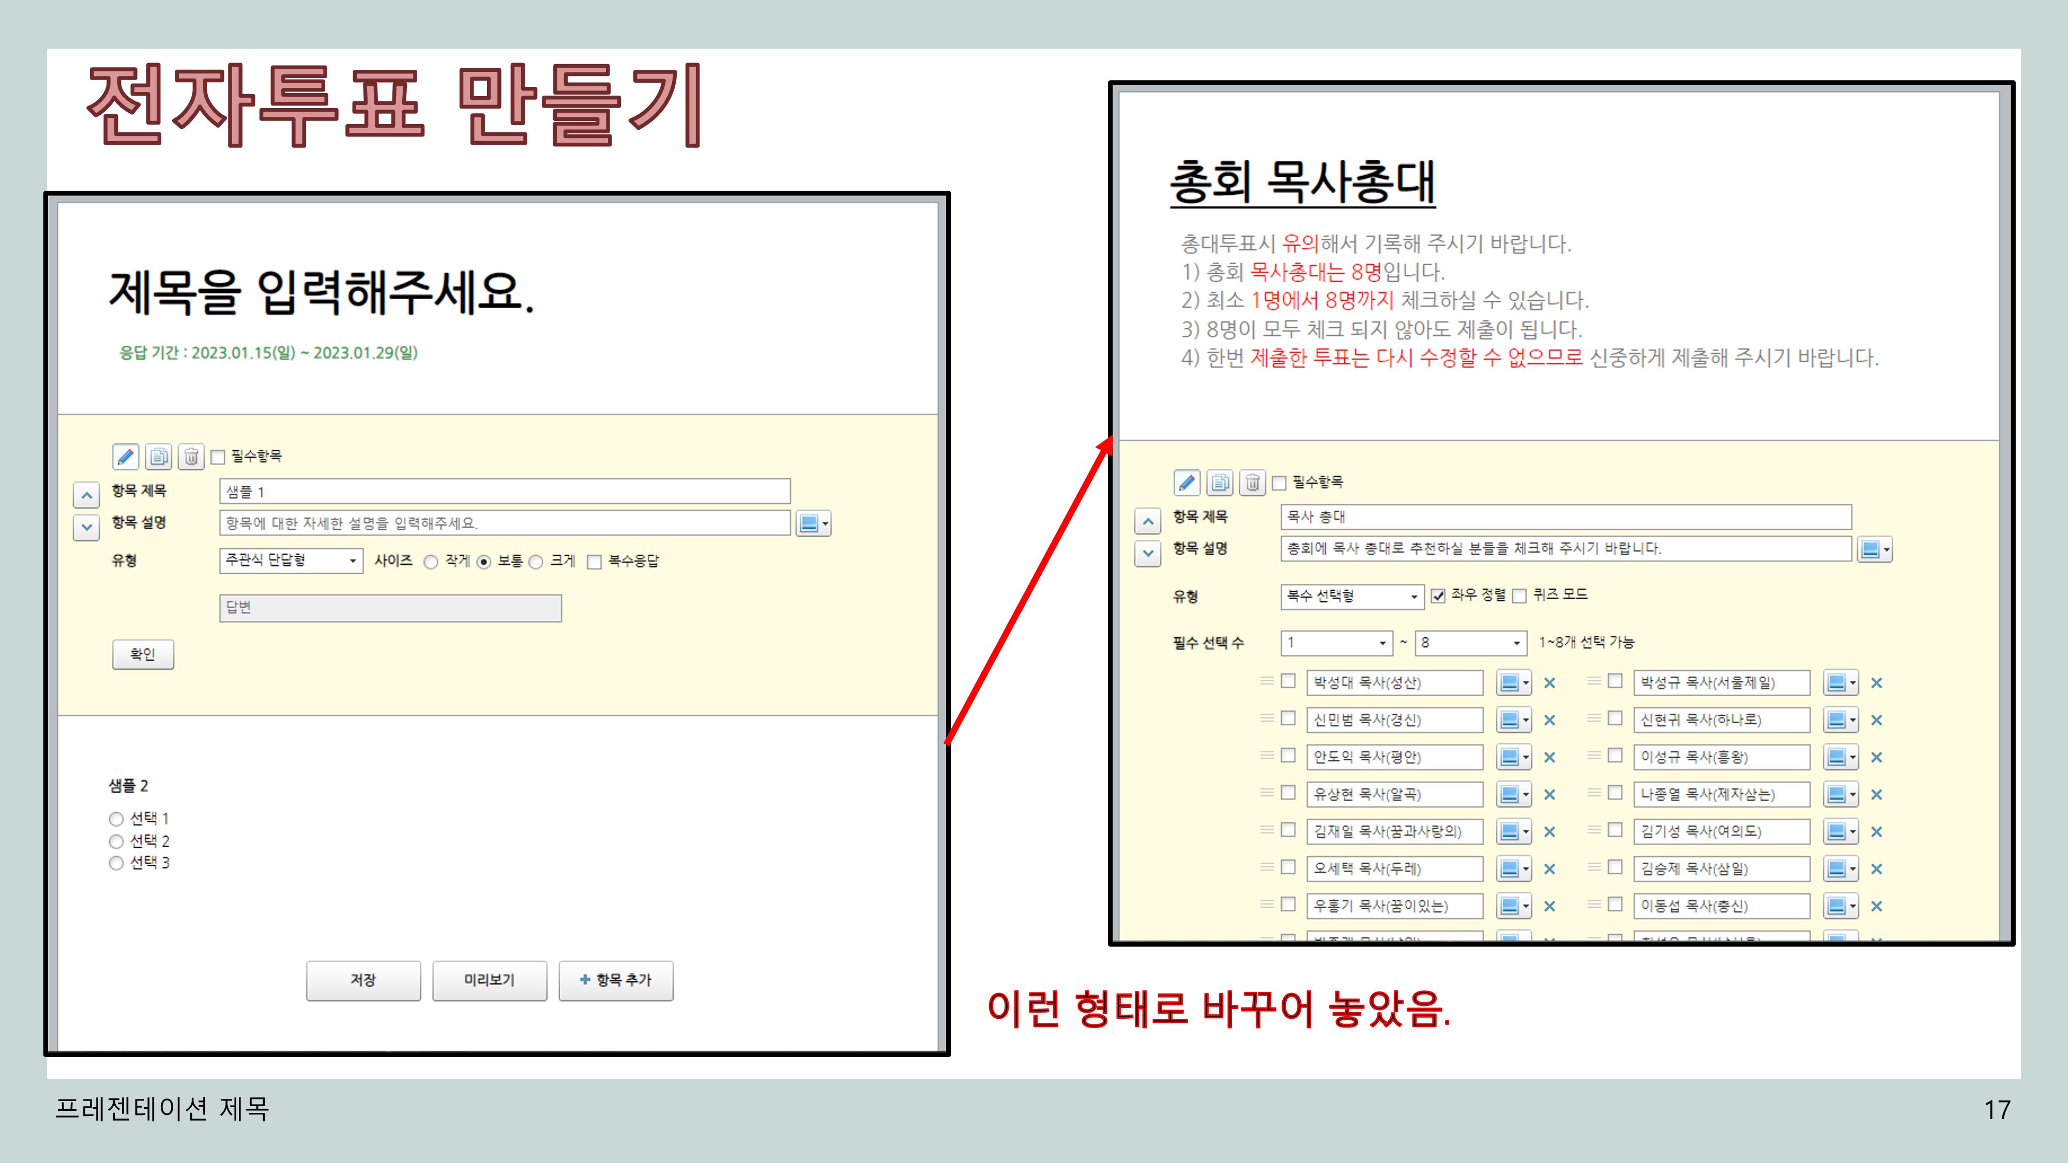Viewport: 2068px width, 1163px height.
Task: Click the 항목 추가 button
Action: [616, 980]
